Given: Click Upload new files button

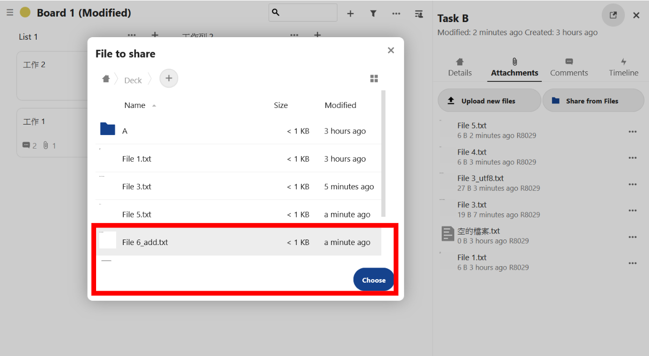Looking at the screenshot, I should coord(489,100).
